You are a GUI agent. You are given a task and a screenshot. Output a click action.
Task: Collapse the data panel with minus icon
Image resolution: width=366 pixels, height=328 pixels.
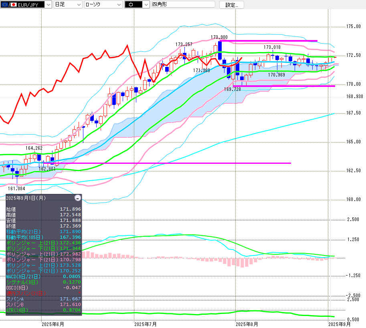(78, 198)
